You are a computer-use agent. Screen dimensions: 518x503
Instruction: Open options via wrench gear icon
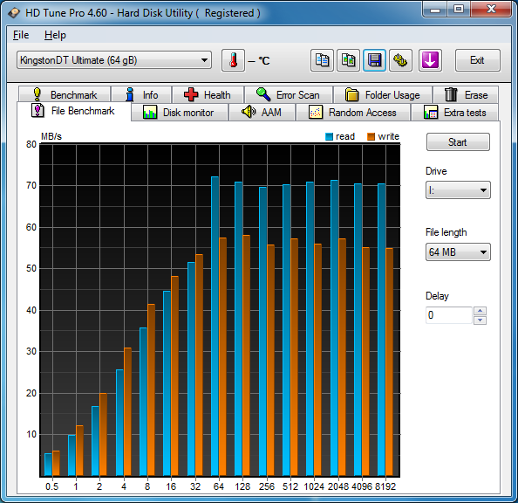click(400, 60)
